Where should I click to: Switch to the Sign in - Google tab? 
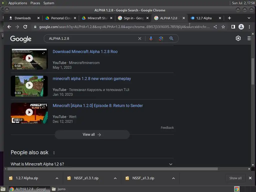pyautogui.click(x=134, y=18)
